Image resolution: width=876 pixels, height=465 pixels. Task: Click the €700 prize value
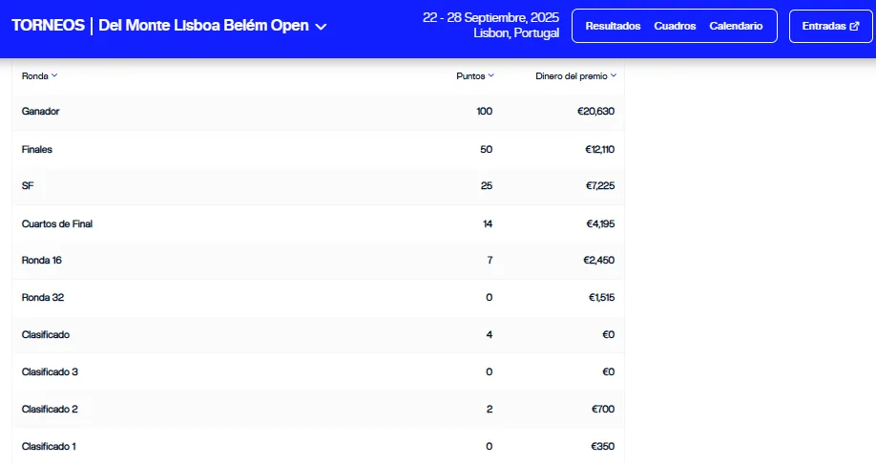pyautogui.click(x=603, y=409)
